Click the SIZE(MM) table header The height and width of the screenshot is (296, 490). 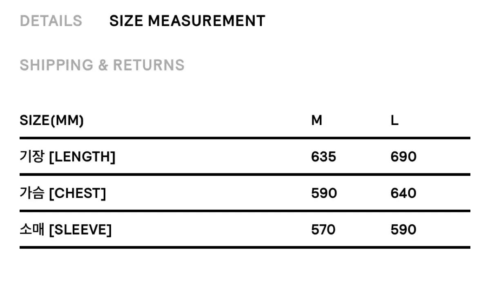(x=51, y=121)
